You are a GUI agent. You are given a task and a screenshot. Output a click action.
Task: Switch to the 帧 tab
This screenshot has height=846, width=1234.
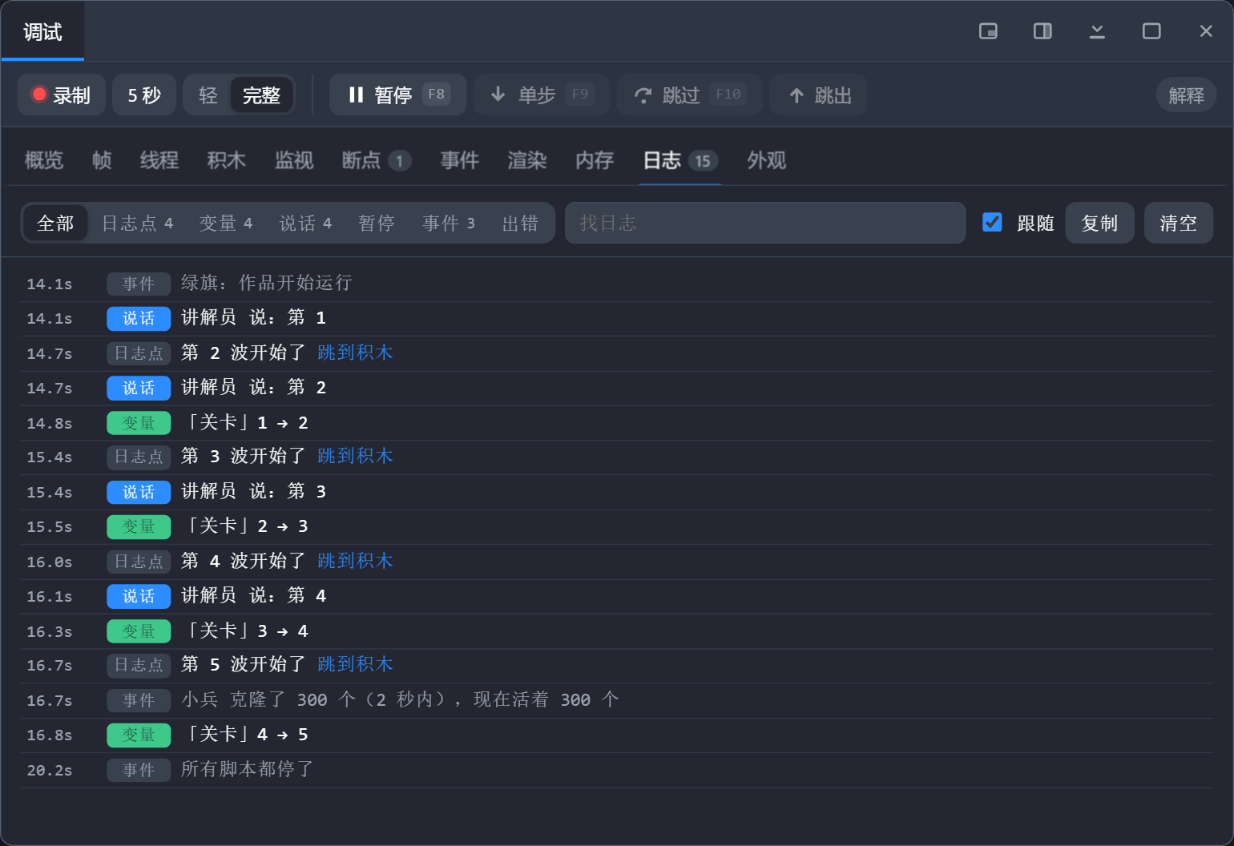click(x=102, y=160)
